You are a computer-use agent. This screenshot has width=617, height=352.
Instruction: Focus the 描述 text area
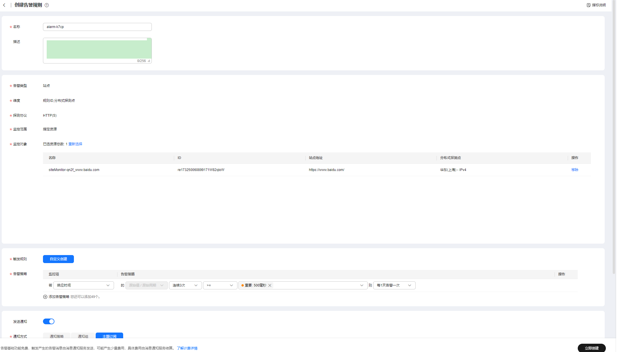pyautogui.click(x=97, y=51)
